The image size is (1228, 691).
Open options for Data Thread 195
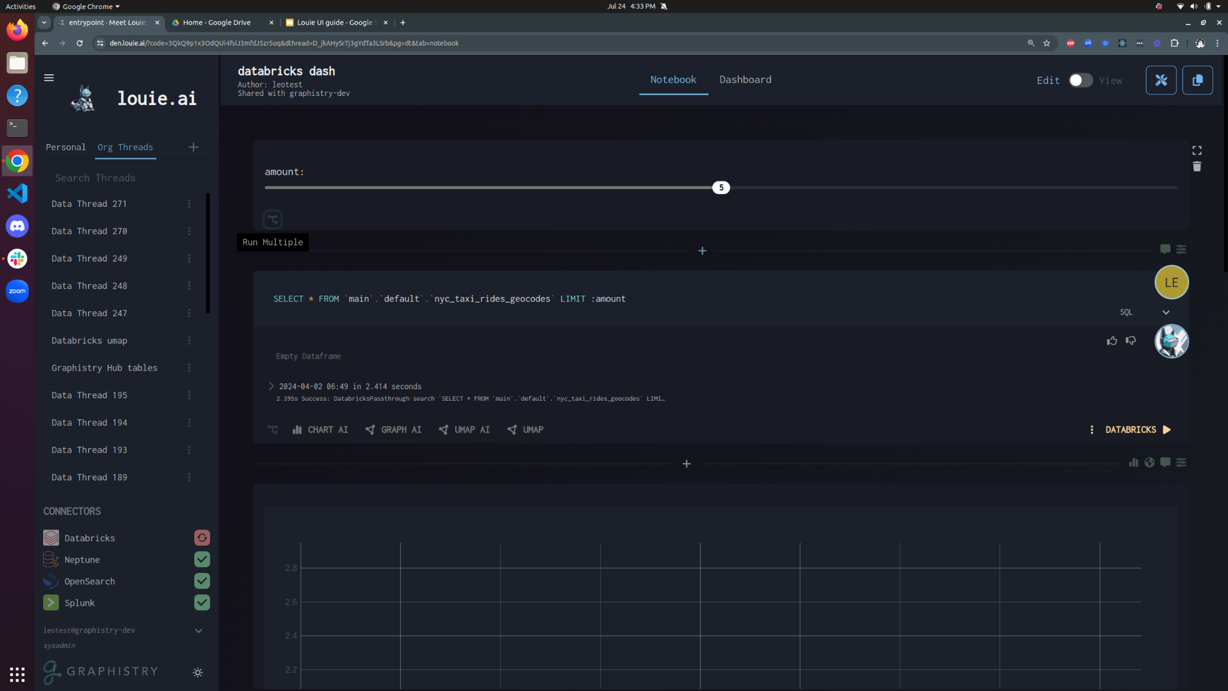(x=189, y=395)
